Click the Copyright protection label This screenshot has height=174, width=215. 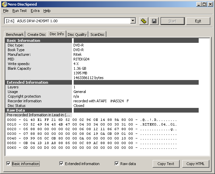pos(24,96)
